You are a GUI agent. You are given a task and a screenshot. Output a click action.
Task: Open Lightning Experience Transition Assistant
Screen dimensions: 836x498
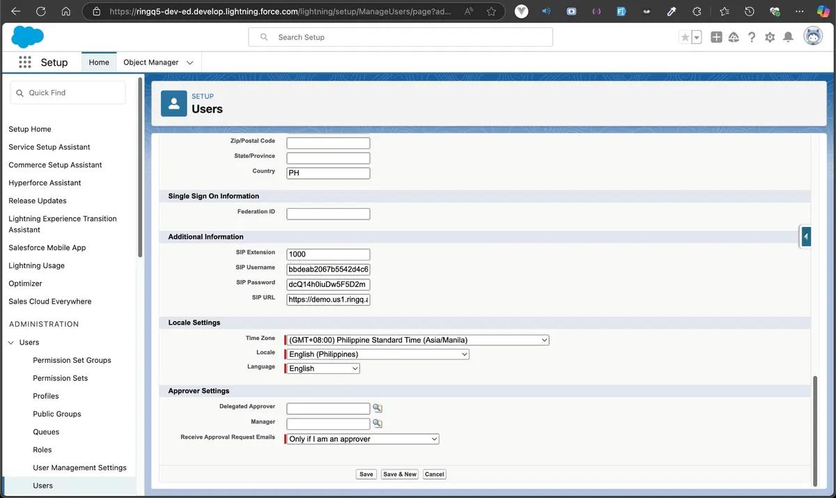63,224
